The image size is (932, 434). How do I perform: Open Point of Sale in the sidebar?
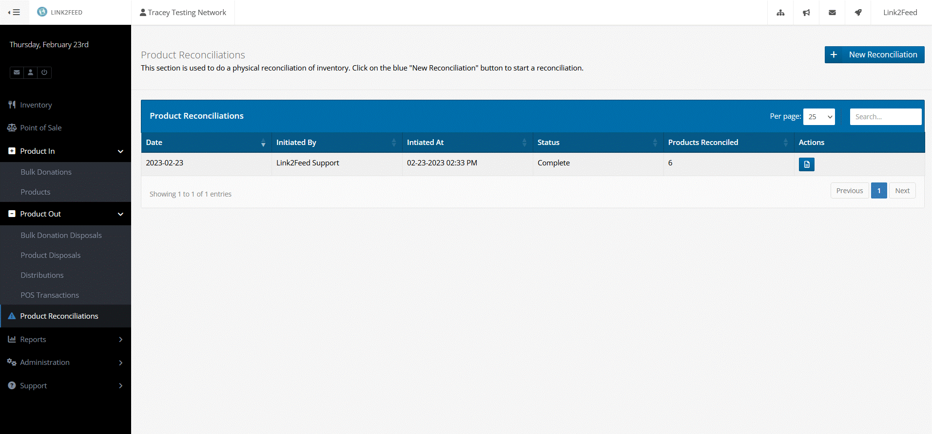(x=65, y=127)
